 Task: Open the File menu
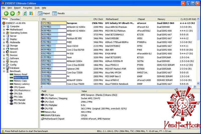[4, 8]
